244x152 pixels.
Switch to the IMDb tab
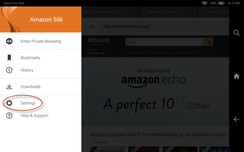point(214,12)
